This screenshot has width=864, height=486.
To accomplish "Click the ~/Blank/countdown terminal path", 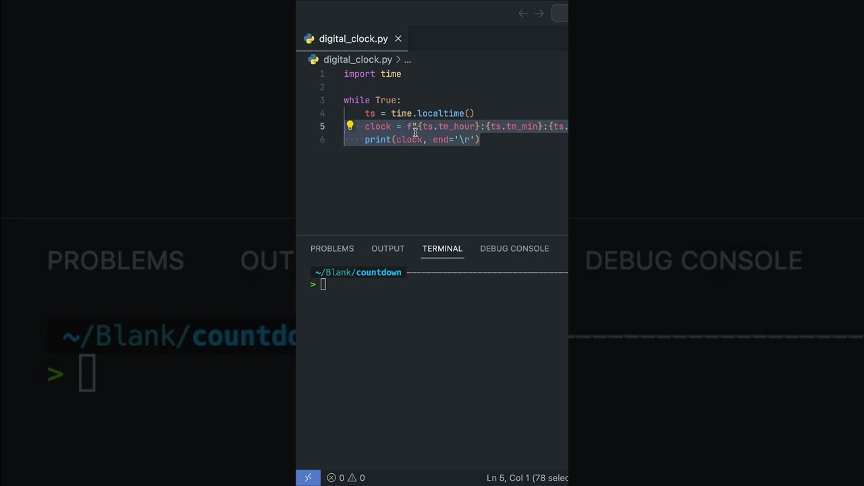I will coord(358,273).
